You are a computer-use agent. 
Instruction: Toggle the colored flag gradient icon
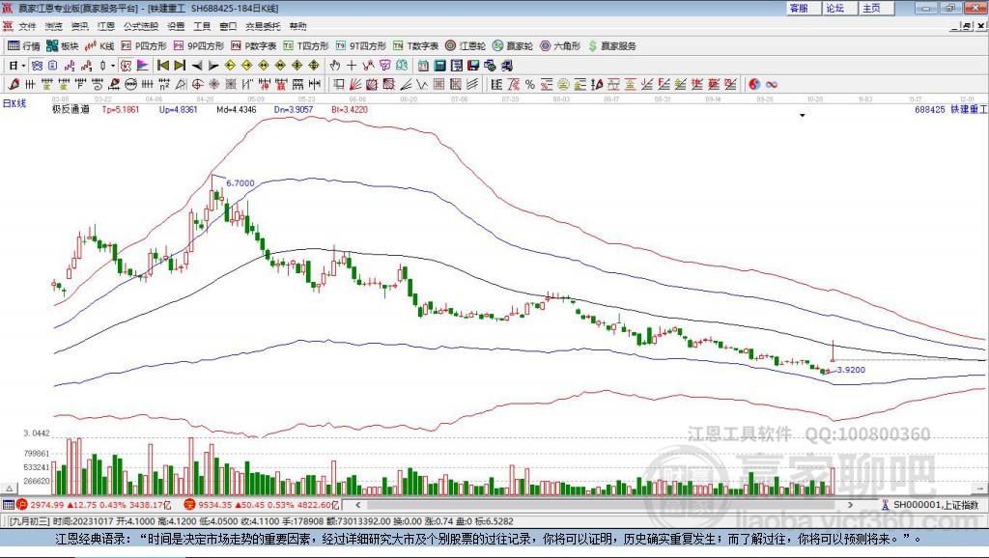143,65
